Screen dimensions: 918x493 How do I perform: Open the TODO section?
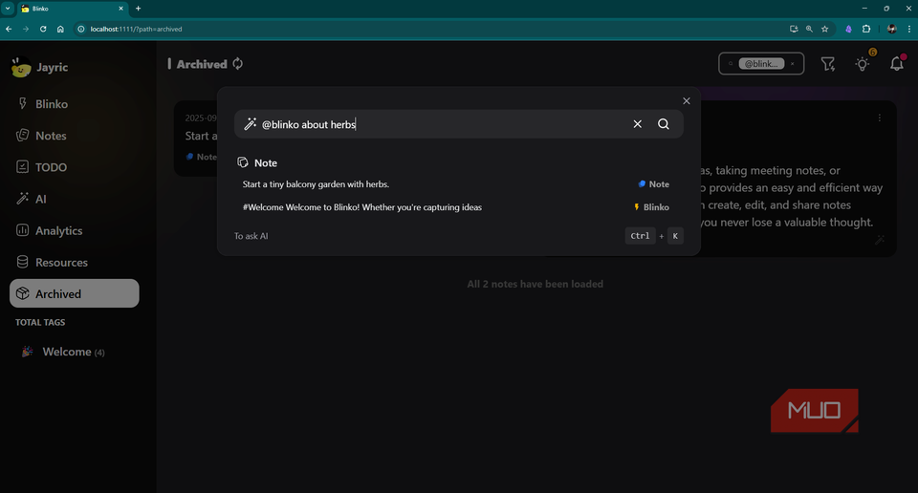(x=51, y=167)
